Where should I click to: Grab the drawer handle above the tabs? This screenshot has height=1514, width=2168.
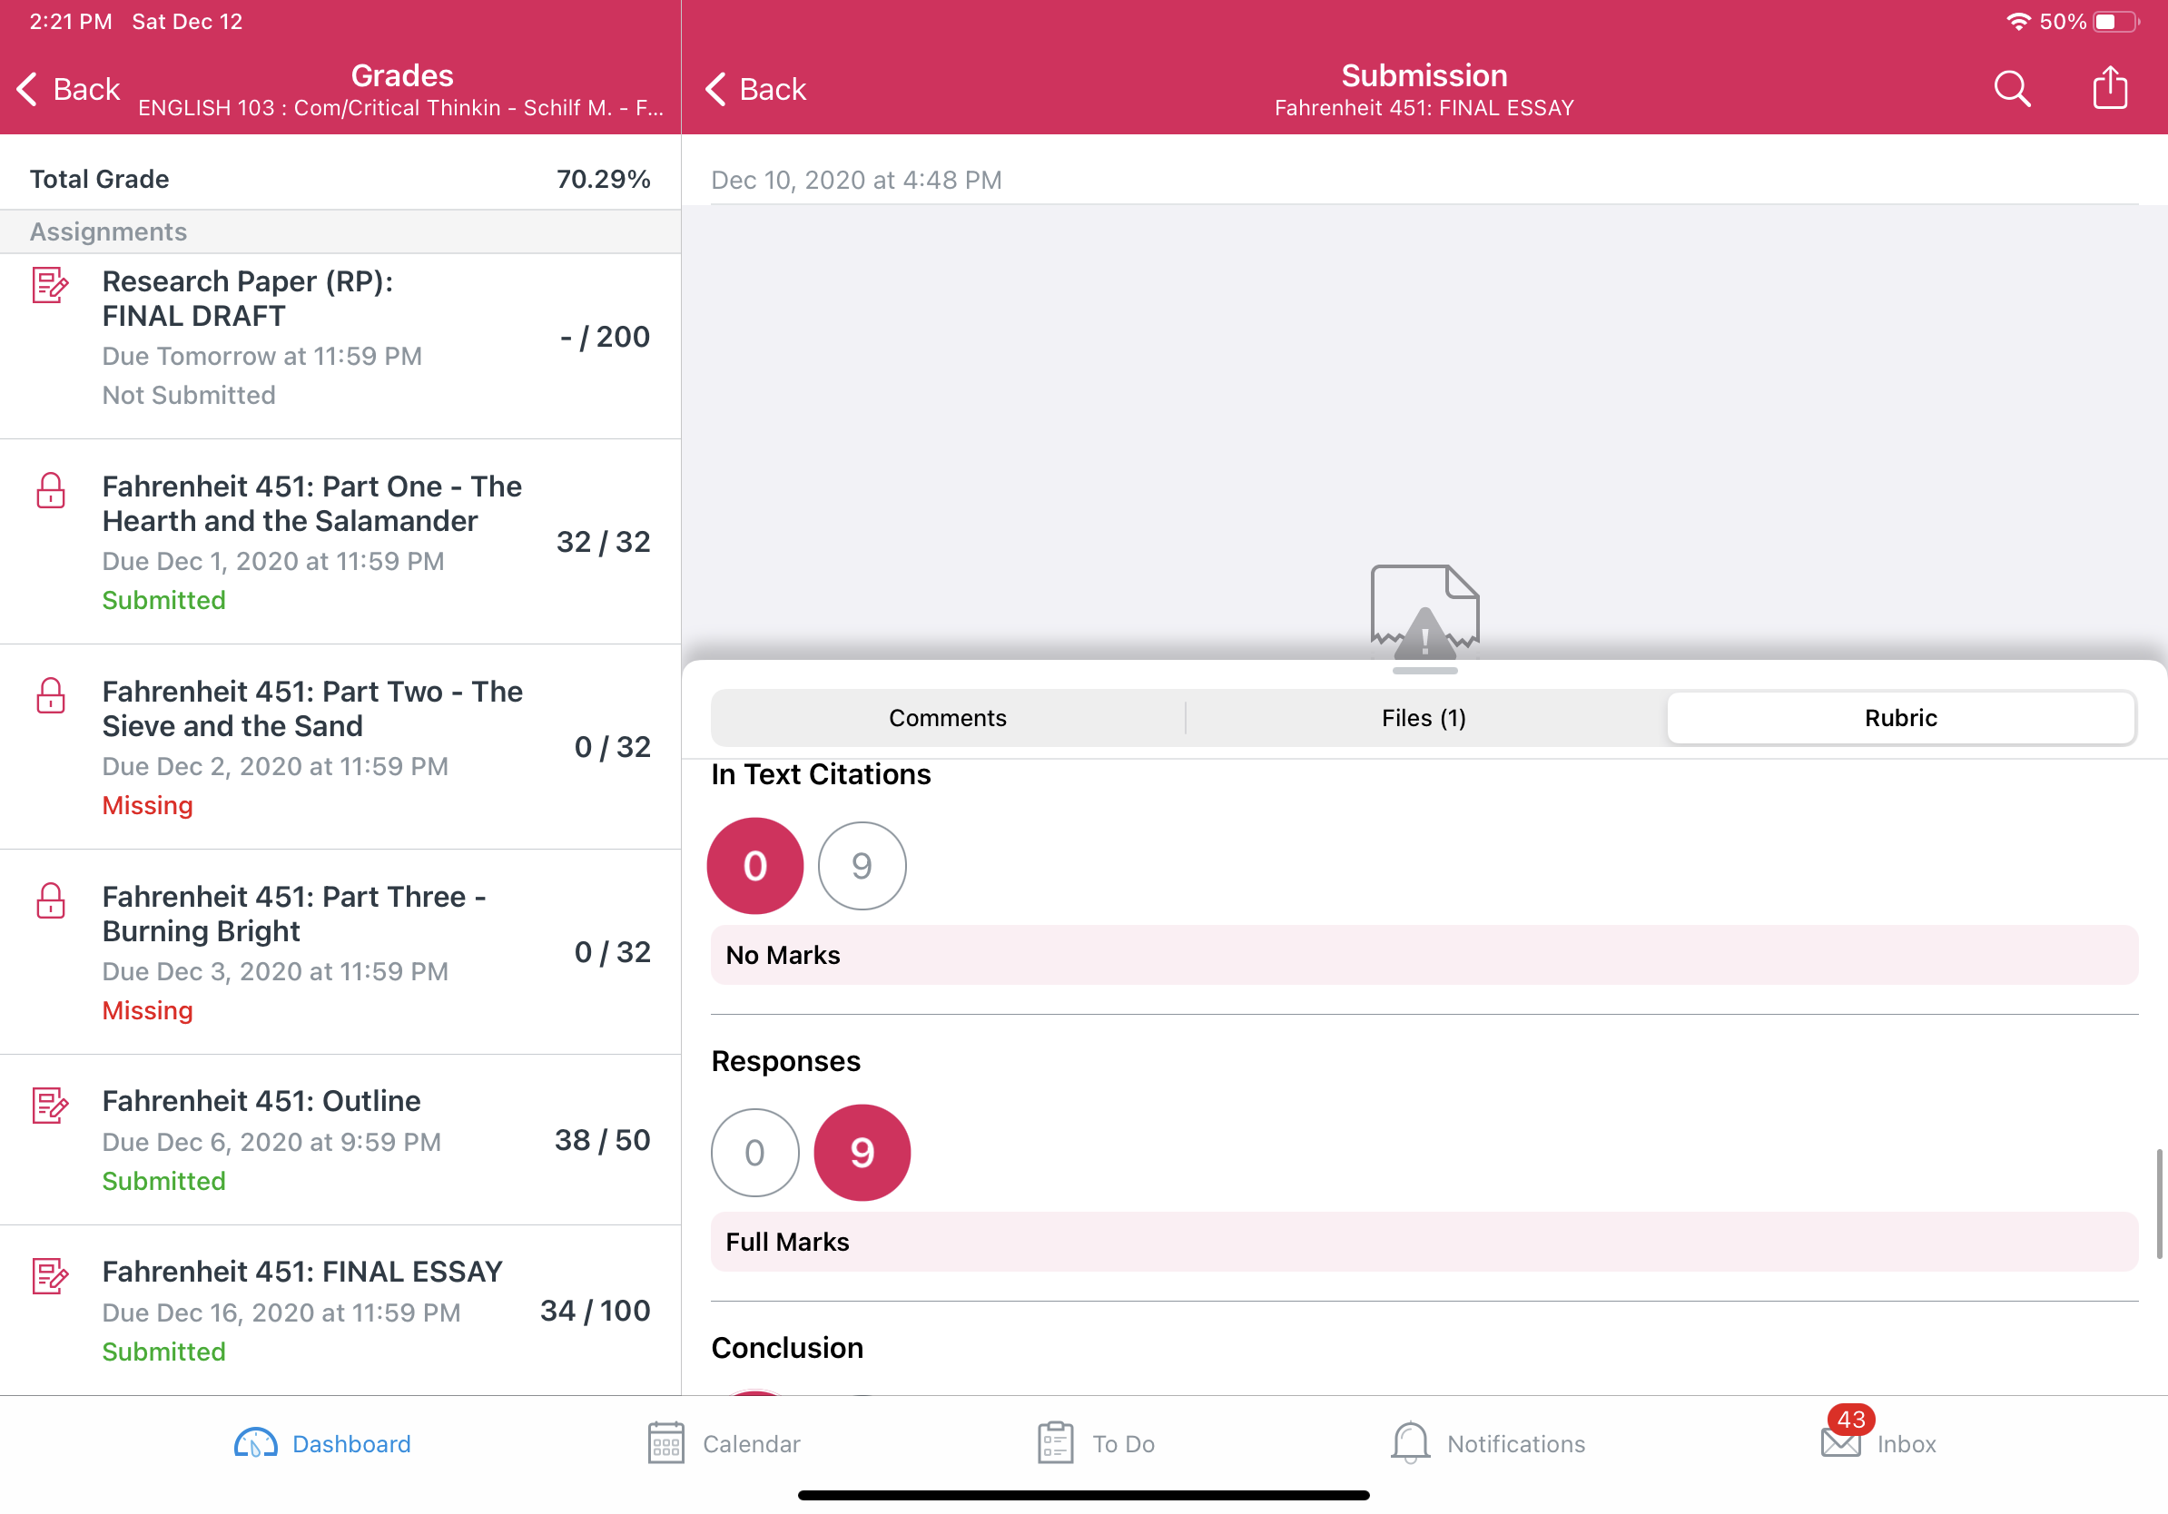point(1424,671)
